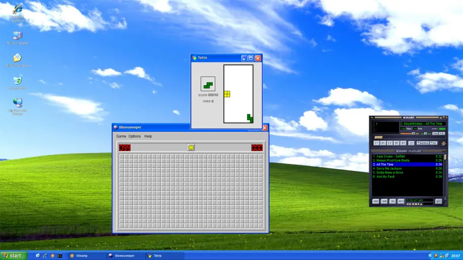The image size is (463, 260).
Task: Select playlist track Sorry Ms Jackson
Action: (407, 169)
